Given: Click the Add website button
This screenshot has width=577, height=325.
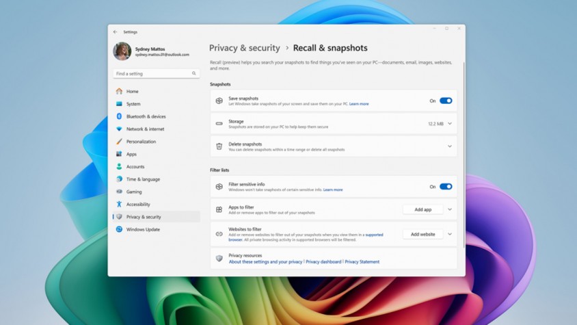Looking at the screenshot, I should coord(422,234).
